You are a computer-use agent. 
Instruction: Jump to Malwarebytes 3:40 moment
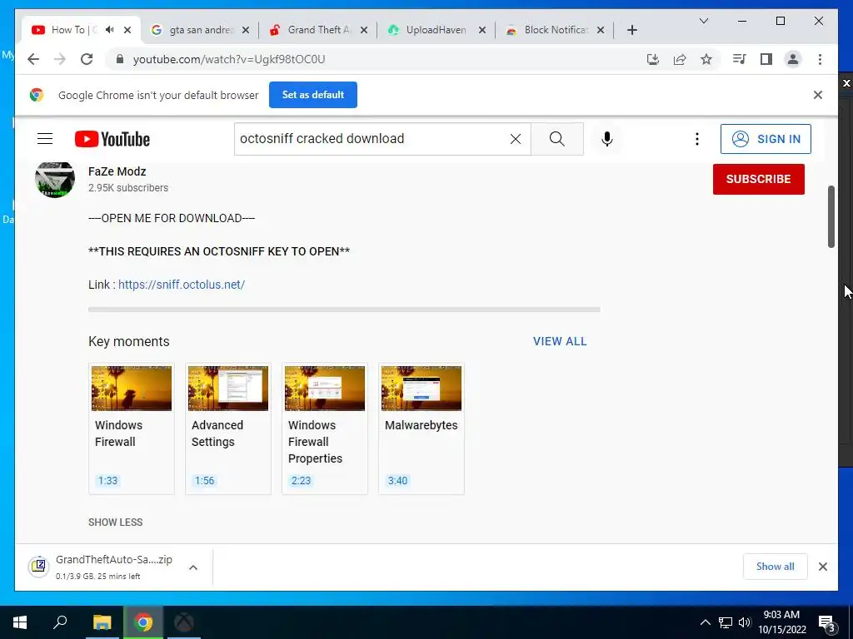(x=422, y=428)
